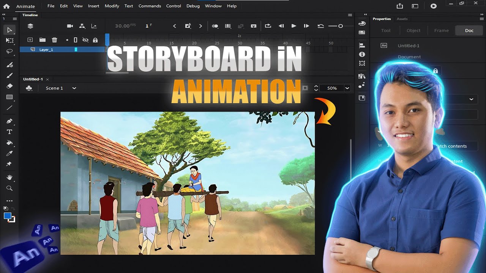
Task: Click the 30.00 FPS frame rate field
Action: point(125,26)
